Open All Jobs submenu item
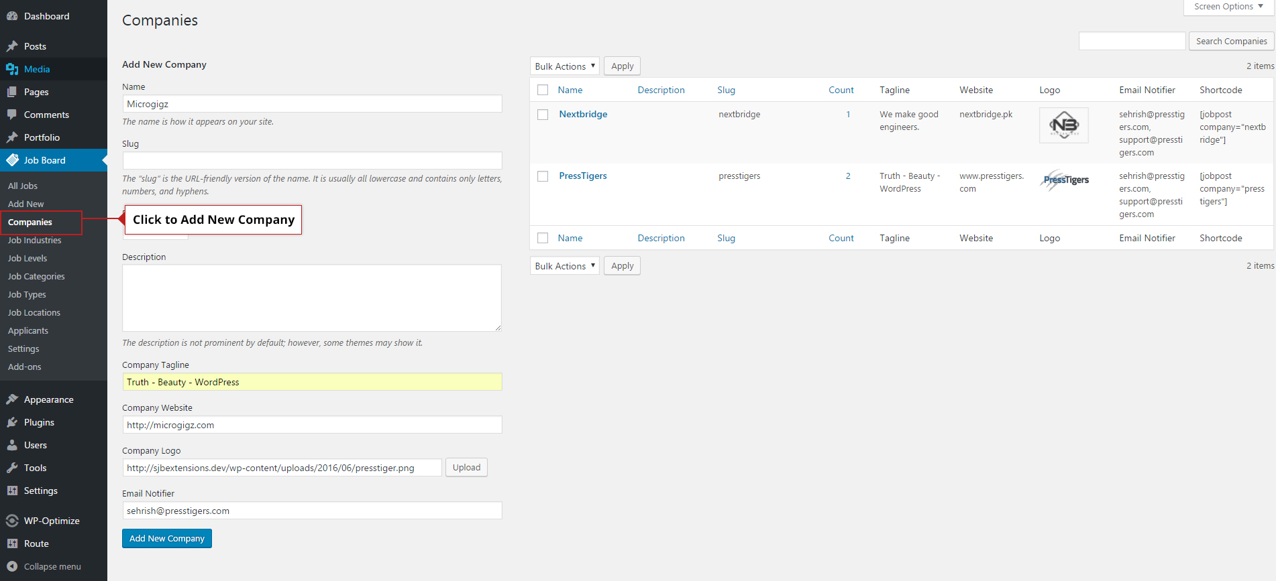The height and width of the screenshot is (581, 1276). point(23,186)
